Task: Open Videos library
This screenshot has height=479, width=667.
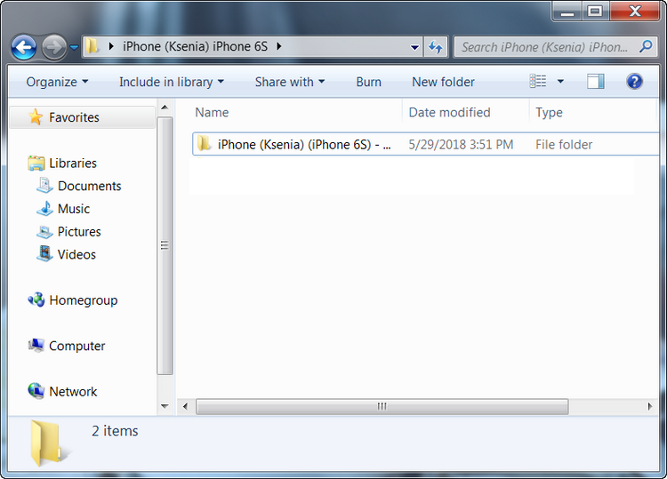Action: (x=76, y=254)
